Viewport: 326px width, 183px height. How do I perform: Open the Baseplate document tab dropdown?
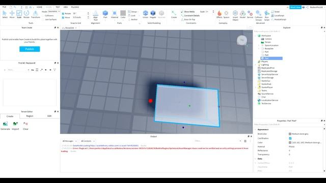[x=76, y=28]
